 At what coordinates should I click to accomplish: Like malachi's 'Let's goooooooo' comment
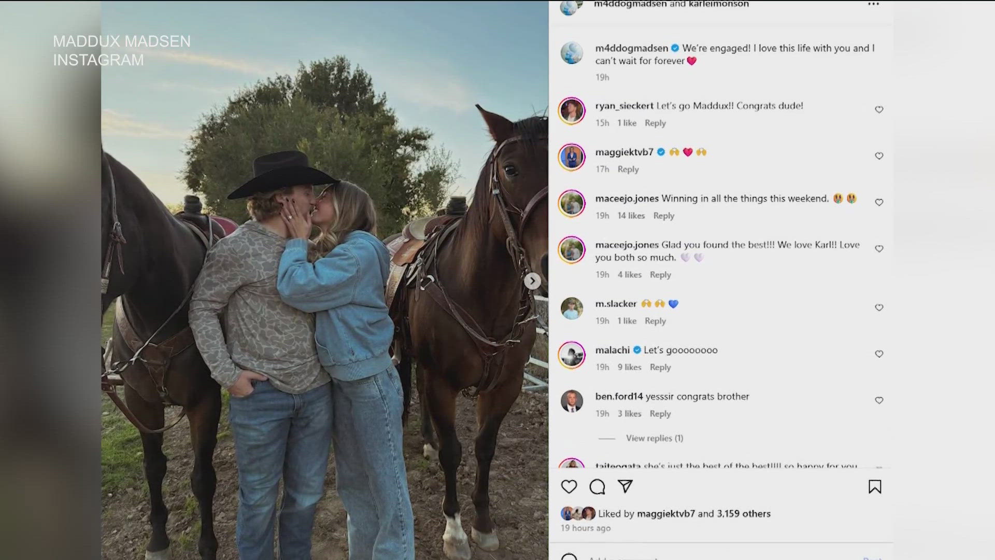pos(879,354)
